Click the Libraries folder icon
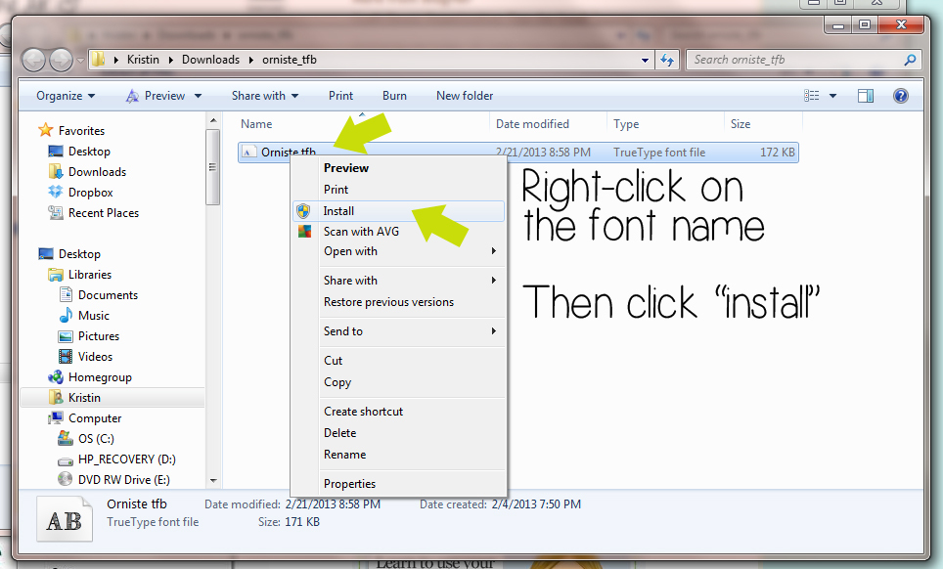943x569 pixels. (56, 275)
